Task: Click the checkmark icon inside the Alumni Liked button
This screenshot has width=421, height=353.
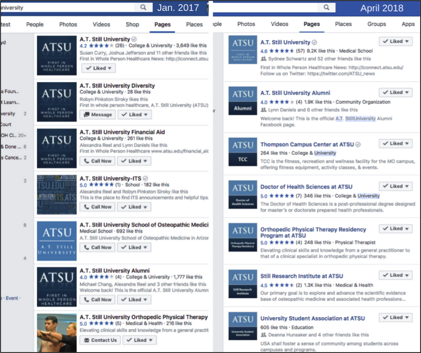Action: (386, 92)
